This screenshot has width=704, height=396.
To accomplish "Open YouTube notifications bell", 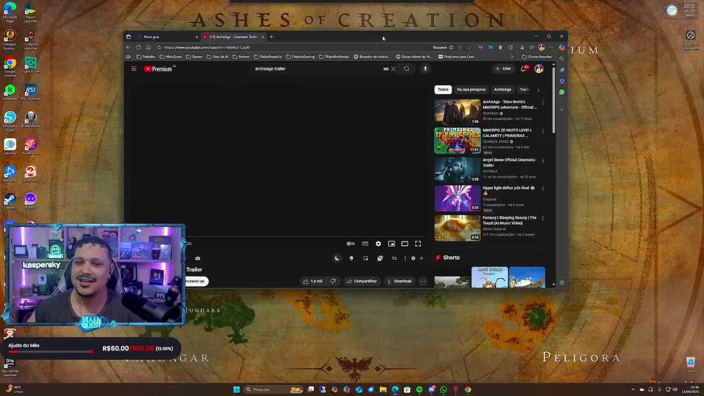I will (x=524, y=69).
